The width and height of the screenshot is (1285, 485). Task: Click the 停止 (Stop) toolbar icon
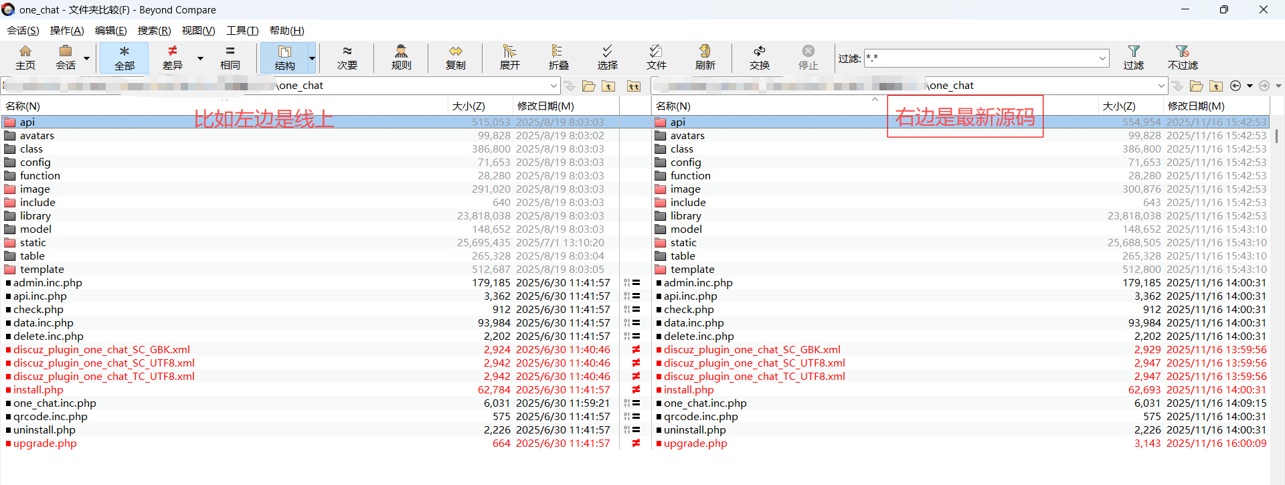808,58
